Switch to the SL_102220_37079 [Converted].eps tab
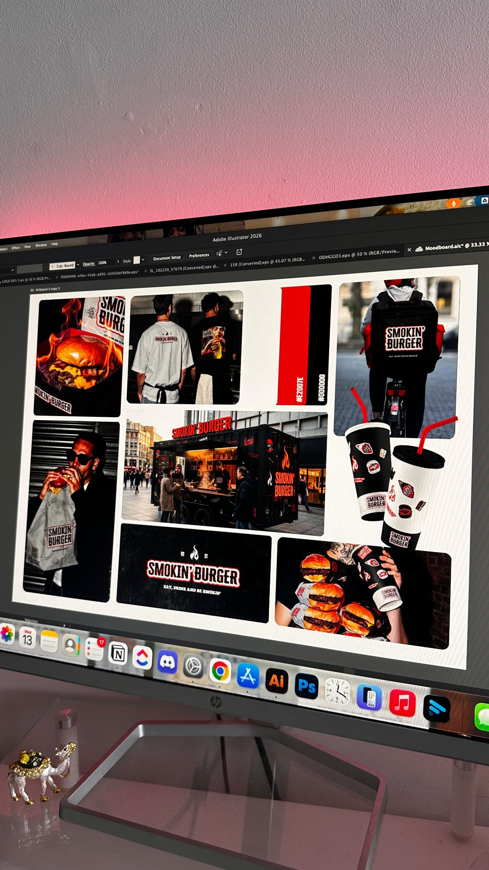The width and height of the screenshot is (489, 870). [184, 269]
